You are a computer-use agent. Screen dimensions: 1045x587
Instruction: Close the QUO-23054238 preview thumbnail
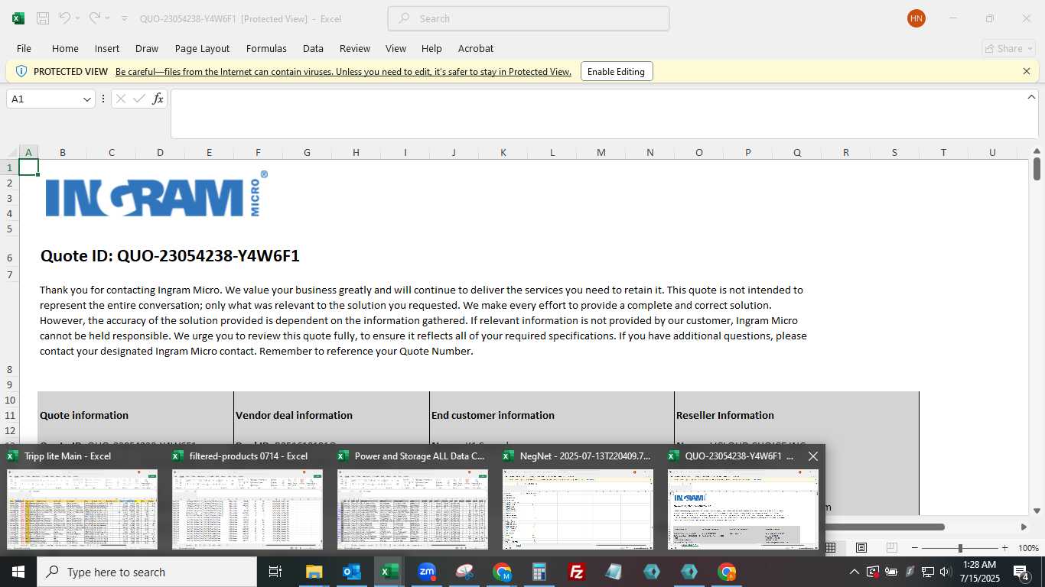click(x=813, y=456)
